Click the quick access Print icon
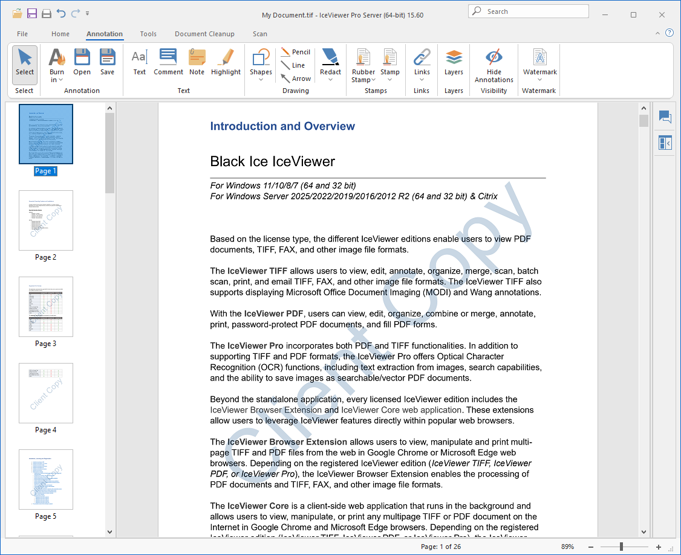 click(x=47, y=14)
